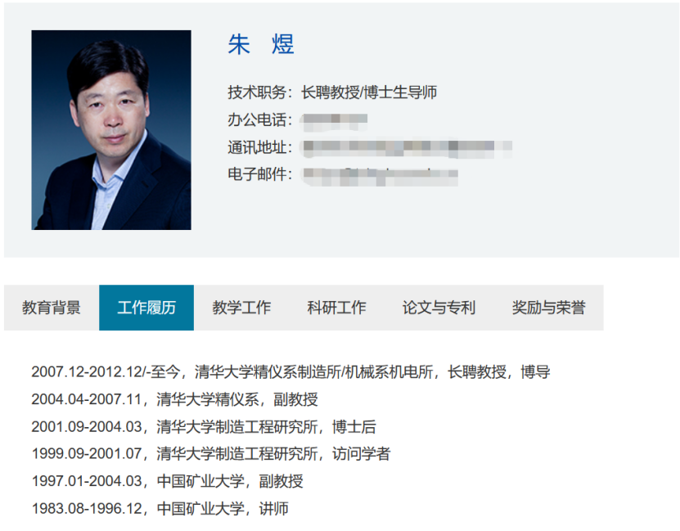This screenshot has width=680, height=531.
Task: Show the 奖励与荣誉 tab
Action: (548, 308)
